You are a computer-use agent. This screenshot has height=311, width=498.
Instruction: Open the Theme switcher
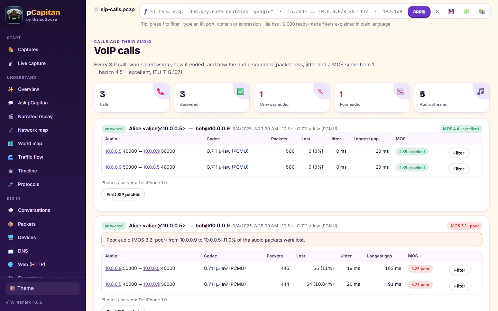coord(43,288)
